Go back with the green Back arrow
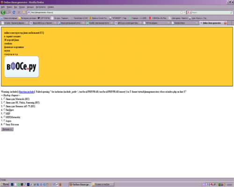The image size is (234, 187). click(3, 12)
